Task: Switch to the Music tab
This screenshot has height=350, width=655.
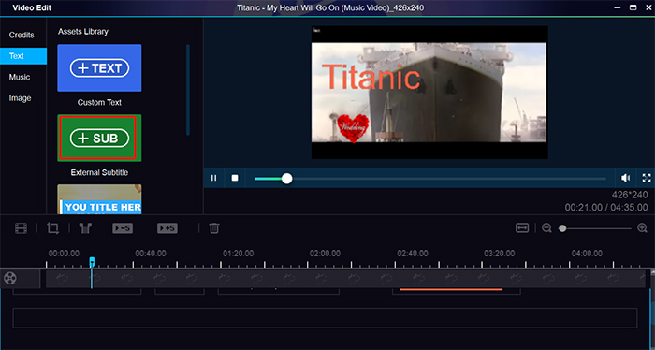Action: pos(20,78)
